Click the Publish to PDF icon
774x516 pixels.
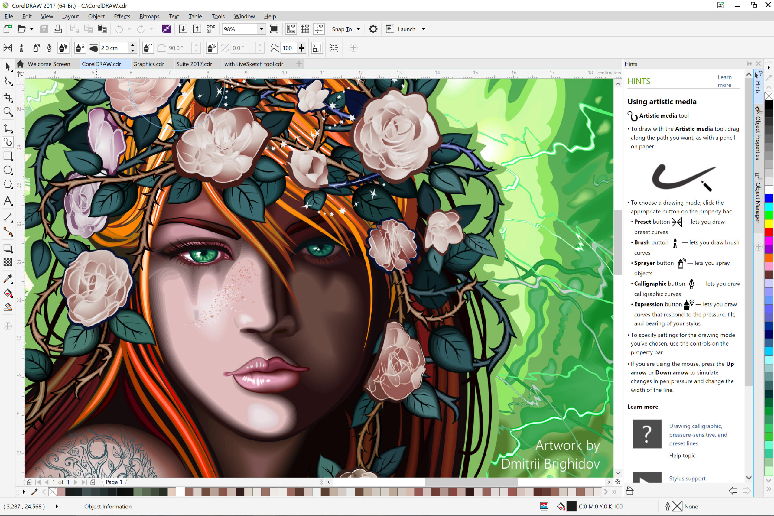(211, 29)
